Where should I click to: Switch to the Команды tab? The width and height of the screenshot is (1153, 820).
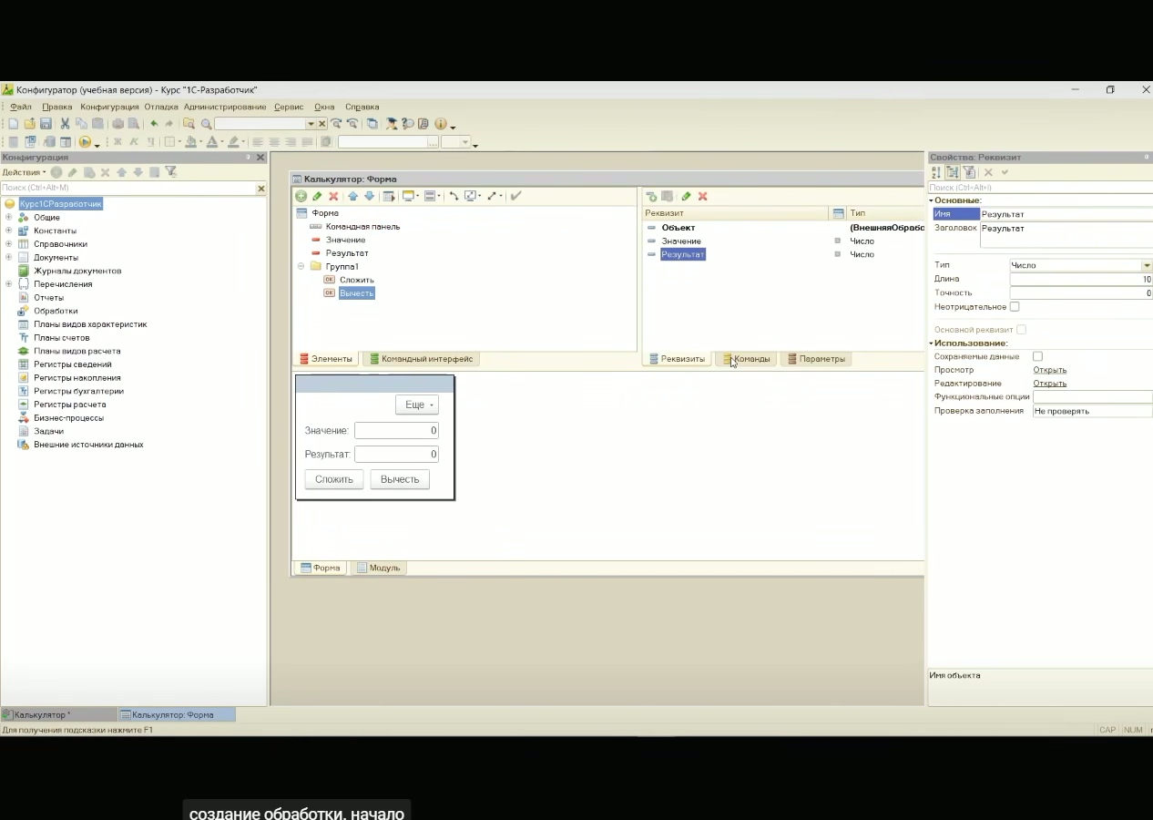[750, 359]
